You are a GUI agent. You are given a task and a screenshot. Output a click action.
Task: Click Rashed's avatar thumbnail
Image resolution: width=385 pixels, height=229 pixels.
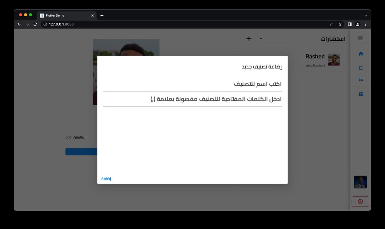point(334,60)
